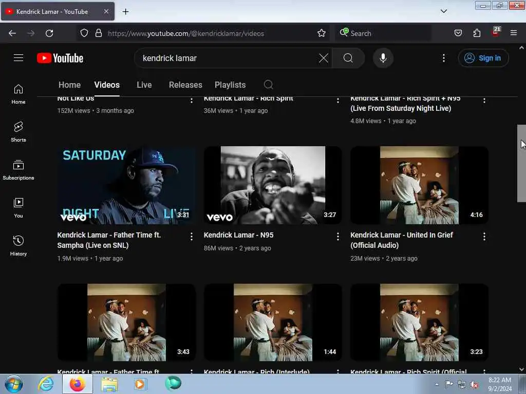Open the 3:23 duration video thumbnail
The image size is (526, 394).
(419, 322)
